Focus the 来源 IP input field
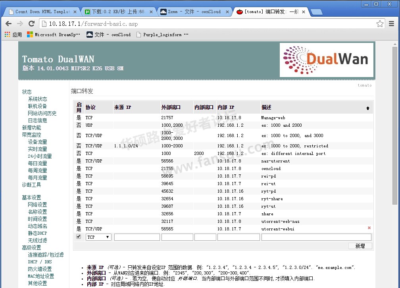The height and width of the screenshot is (288, 400). pos(137,237)
